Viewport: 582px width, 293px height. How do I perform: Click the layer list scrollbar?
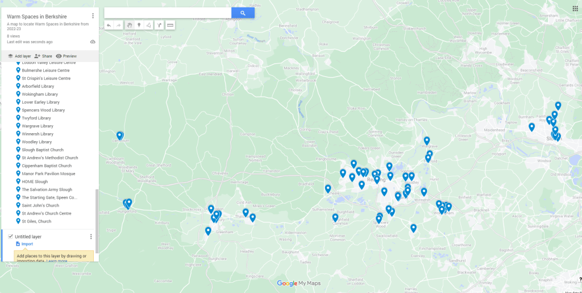click(97, 221)
